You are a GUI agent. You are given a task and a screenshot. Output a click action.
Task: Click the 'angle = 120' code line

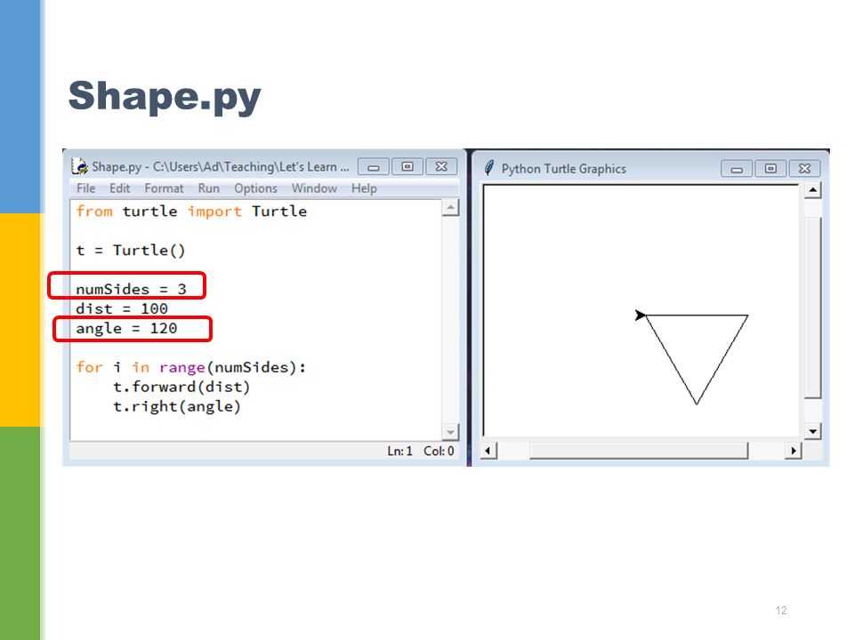(126, 328)
